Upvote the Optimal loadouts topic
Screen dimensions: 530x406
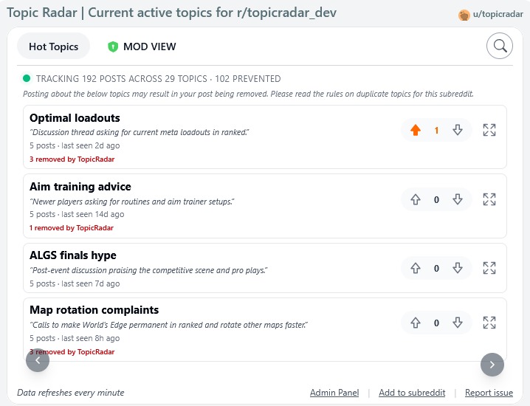click(x=416, y=130)
